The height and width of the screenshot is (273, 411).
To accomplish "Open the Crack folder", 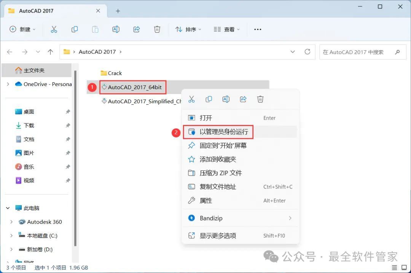I will [x=112, y=73].
